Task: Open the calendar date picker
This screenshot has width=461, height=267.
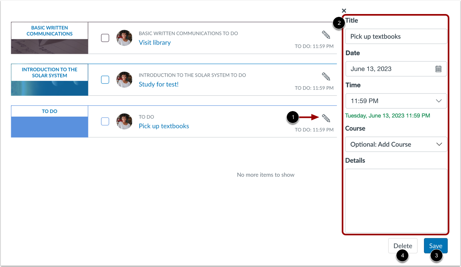Action: point(439,69)
